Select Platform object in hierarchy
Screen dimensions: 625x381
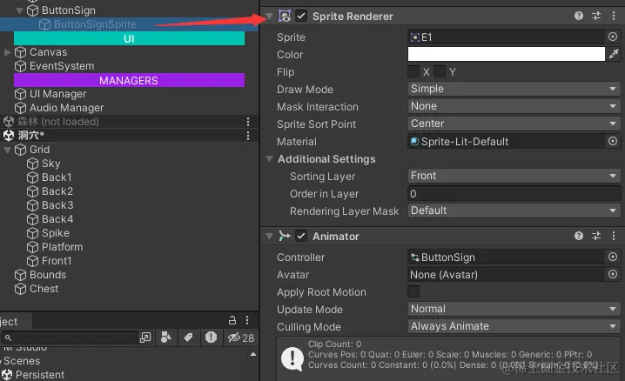coord(62,247)
